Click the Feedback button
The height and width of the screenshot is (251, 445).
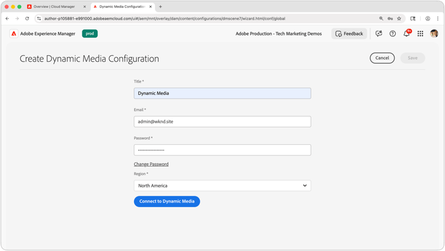point(349,34)
